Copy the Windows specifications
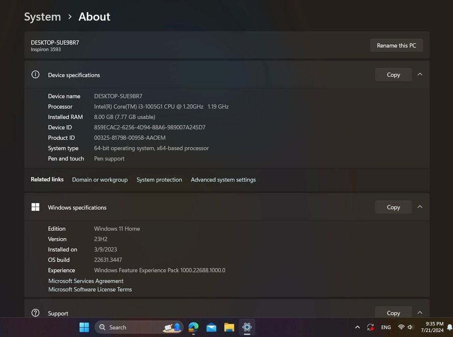453x337 pixels. tap(393, 207)
